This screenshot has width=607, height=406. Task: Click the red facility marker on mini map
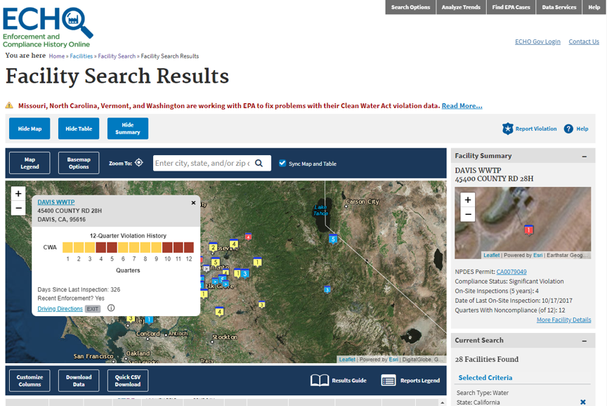528,230
